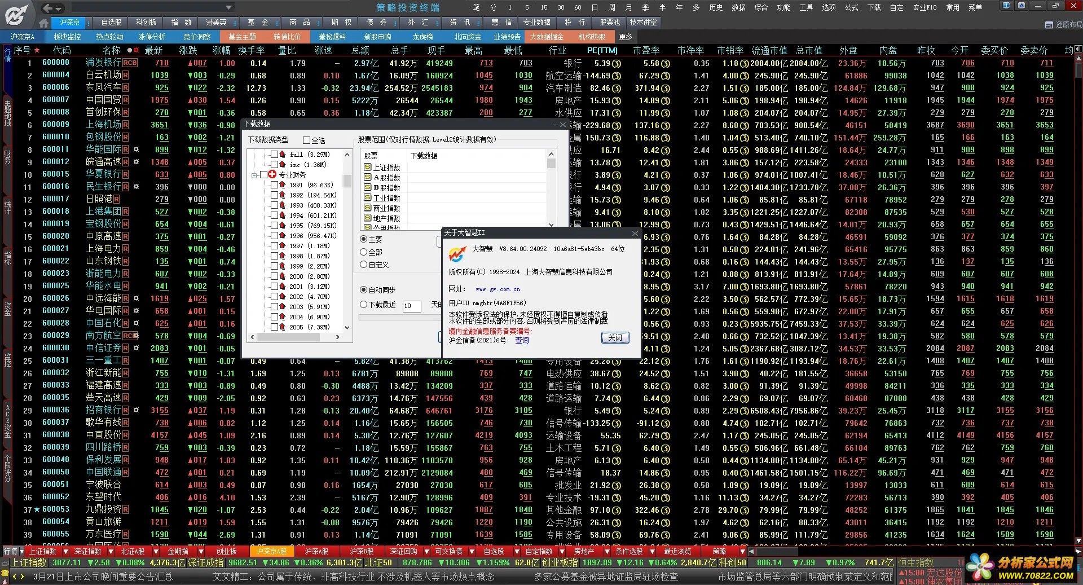Click the red arrow icon beside full (3.29M)
Screen dimensions: 1083x585
282,155
